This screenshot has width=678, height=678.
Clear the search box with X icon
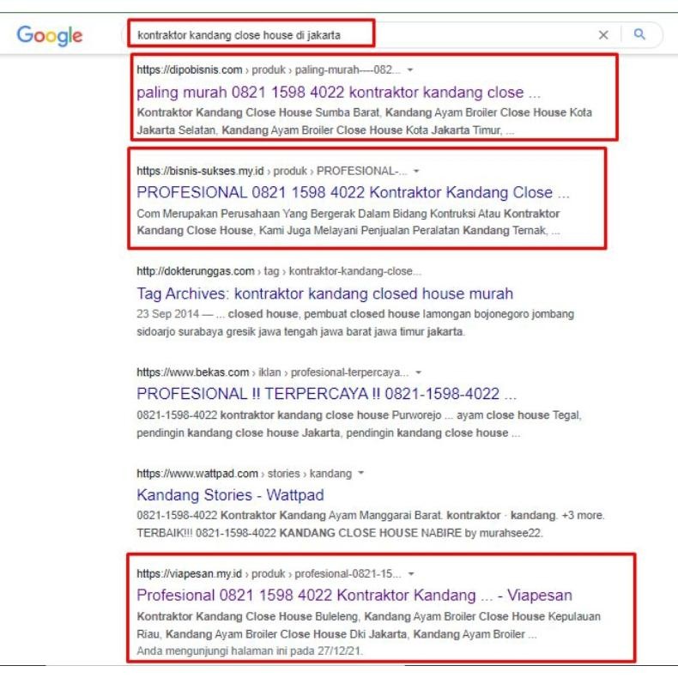[603, 35]
